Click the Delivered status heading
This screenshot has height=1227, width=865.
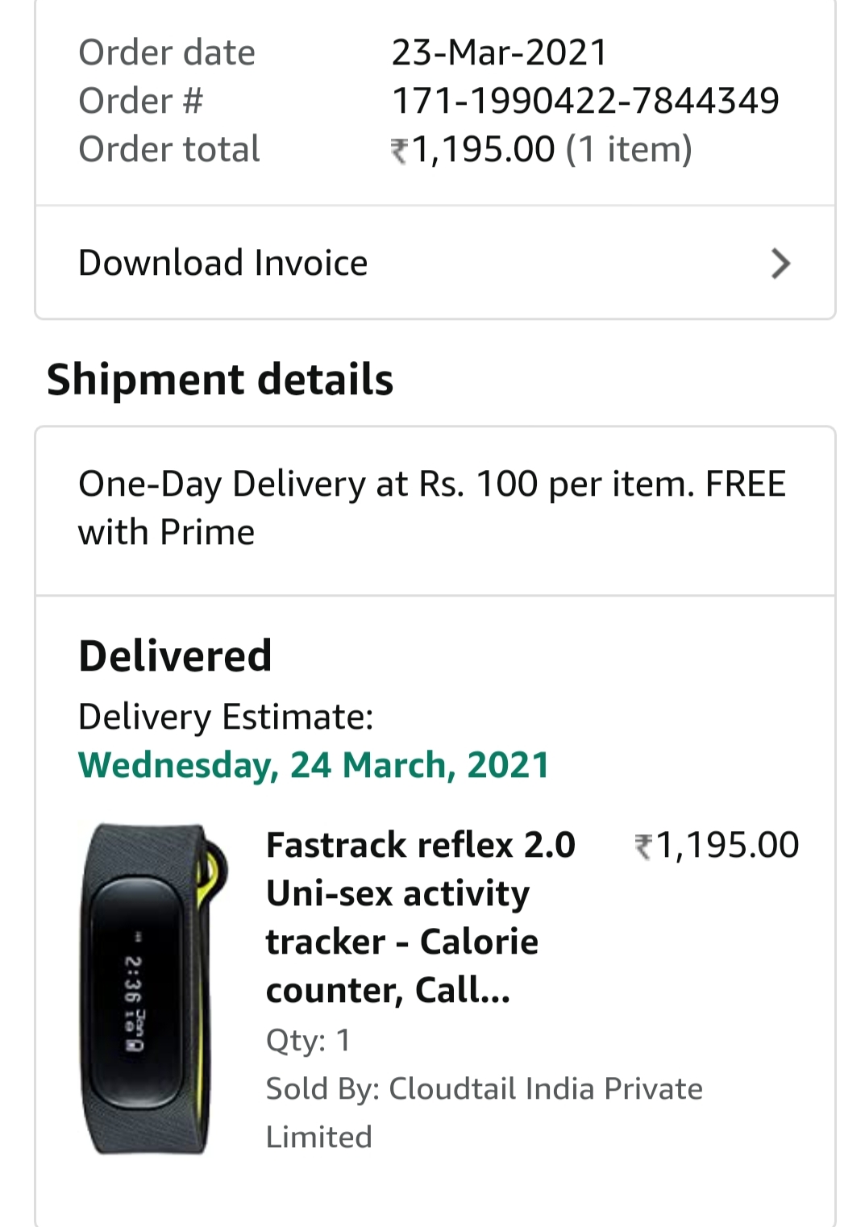(x=175, y=655)
